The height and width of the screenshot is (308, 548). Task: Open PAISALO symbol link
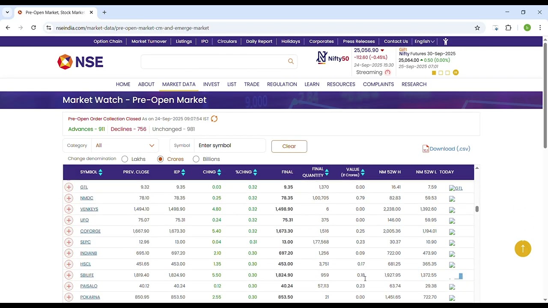[x=89, y=286]
